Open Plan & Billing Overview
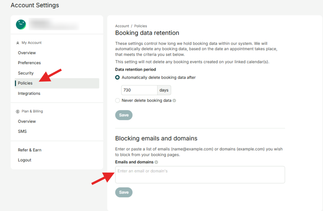The height and width of the screenshot is (211, 323). coord(27,121)
